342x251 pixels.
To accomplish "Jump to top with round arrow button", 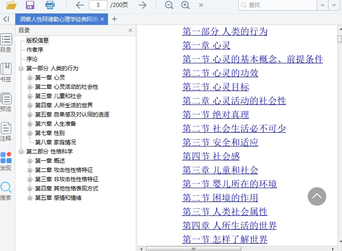I will point(317,196).
